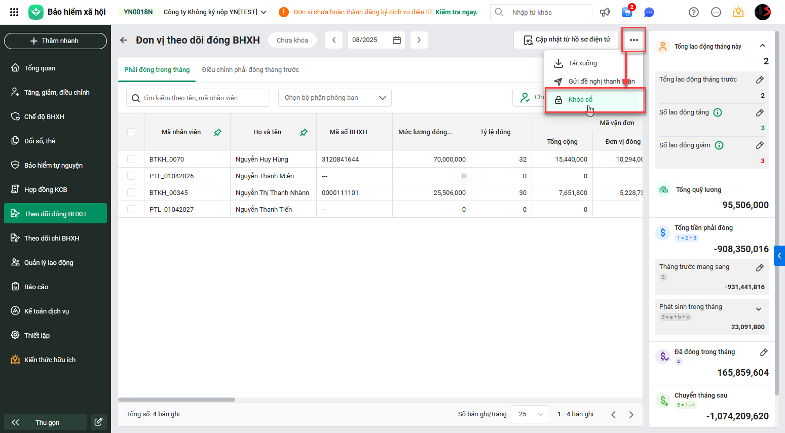Click the Thêm nhanh button
Viewport: 785px width, 433px height.
(x=55, y=41)
